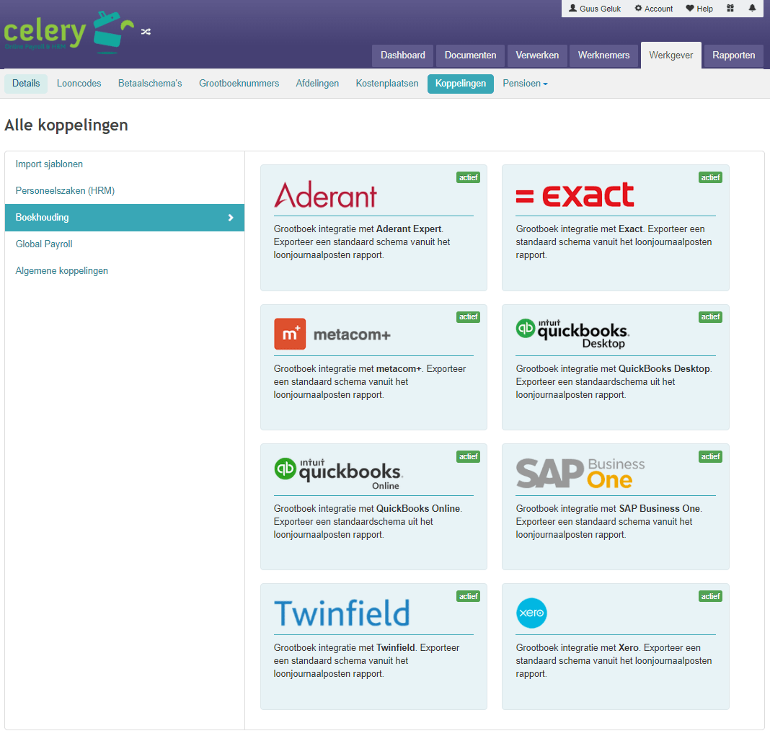Click the QuickBooks Desktop description

(614, 381)
